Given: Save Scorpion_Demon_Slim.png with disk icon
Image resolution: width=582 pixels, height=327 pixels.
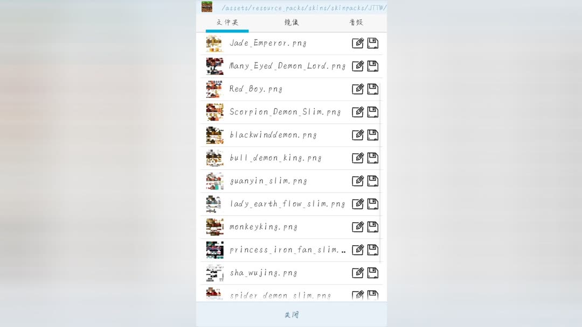Looking at the screenshot, I should (x=373, y=112).
